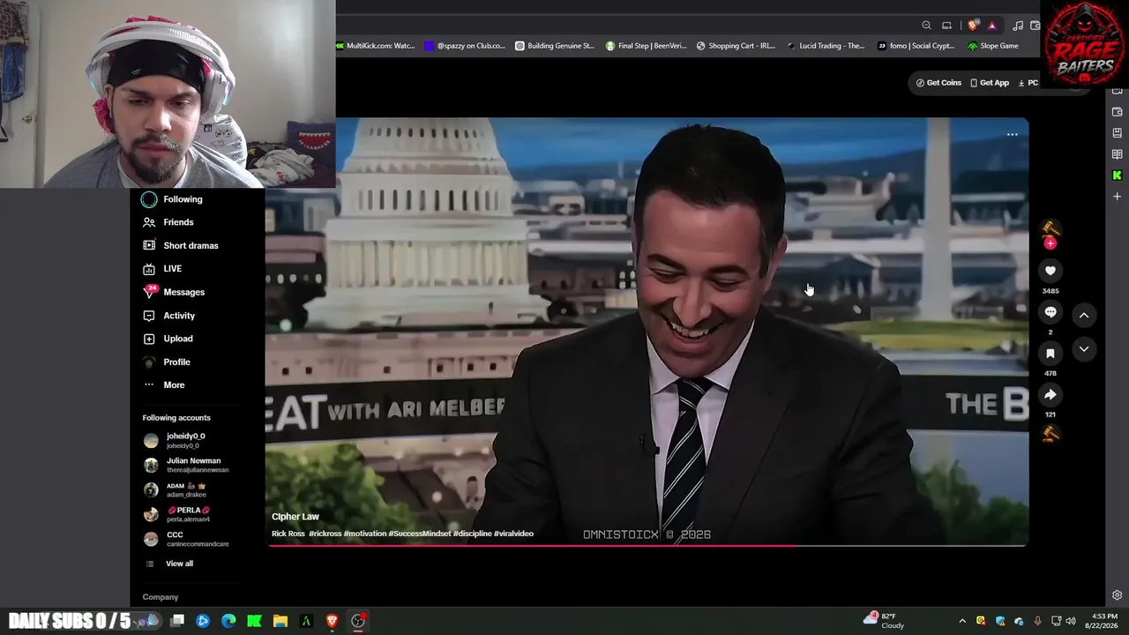
Task: Open the Upload page
Action: click(x=168, y=339)
